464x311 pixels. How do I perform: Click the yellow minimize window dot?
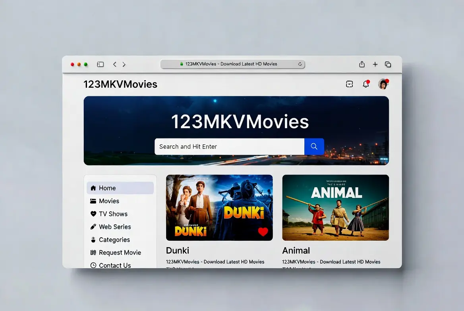(79, 64)
